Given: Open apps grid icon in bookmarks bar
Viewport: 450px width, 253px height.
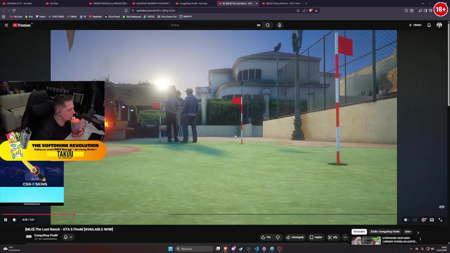Looking at the screenshot, I should [4, 17].
